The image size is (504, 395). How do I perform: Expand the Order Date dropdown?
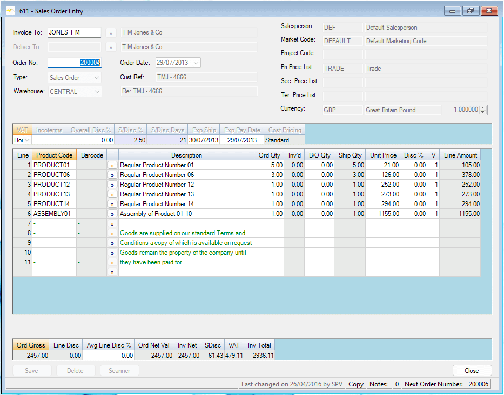[x=196, y=63]
